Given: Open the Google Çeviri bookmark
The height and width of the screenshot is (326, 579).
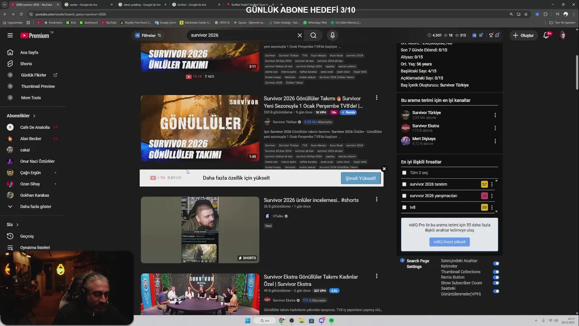Looking at the screenshot, I should coord(166,22).
